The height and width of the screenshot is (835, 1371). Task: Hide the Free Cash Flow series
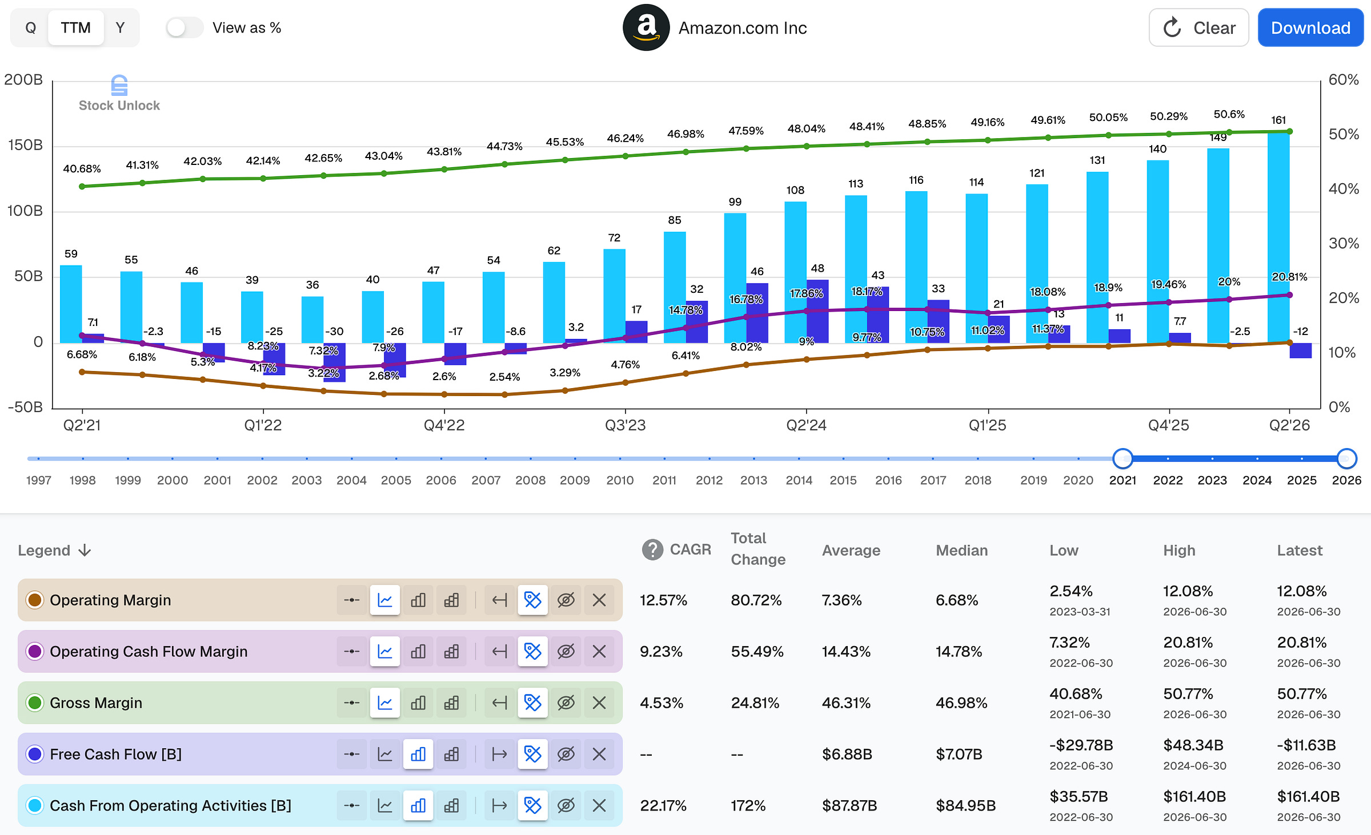tap(566, 754)
